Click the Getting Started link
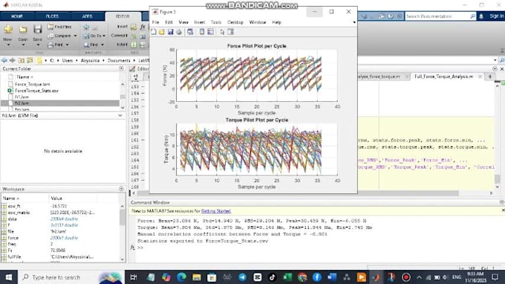Screen dimensions: 505x284 (216, 211)
